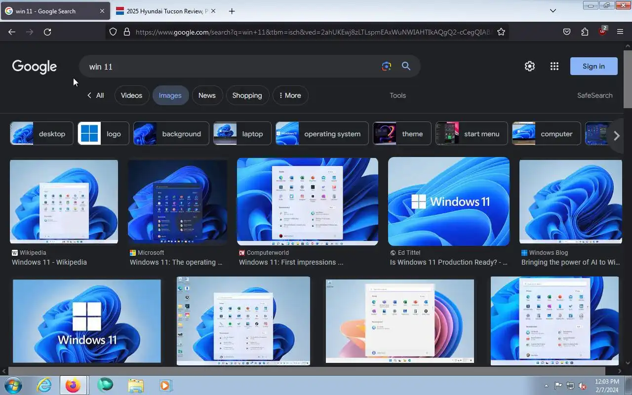Open the Windows Blog image result
Viewport: 632px width, 395px height.
click(571, 201)
